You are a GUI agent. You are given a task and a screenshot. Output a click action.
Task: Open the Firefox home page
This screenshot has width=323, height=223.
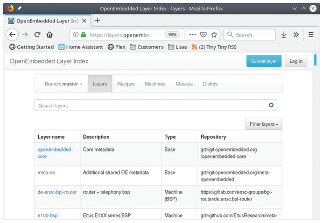(x=50, y=34)
